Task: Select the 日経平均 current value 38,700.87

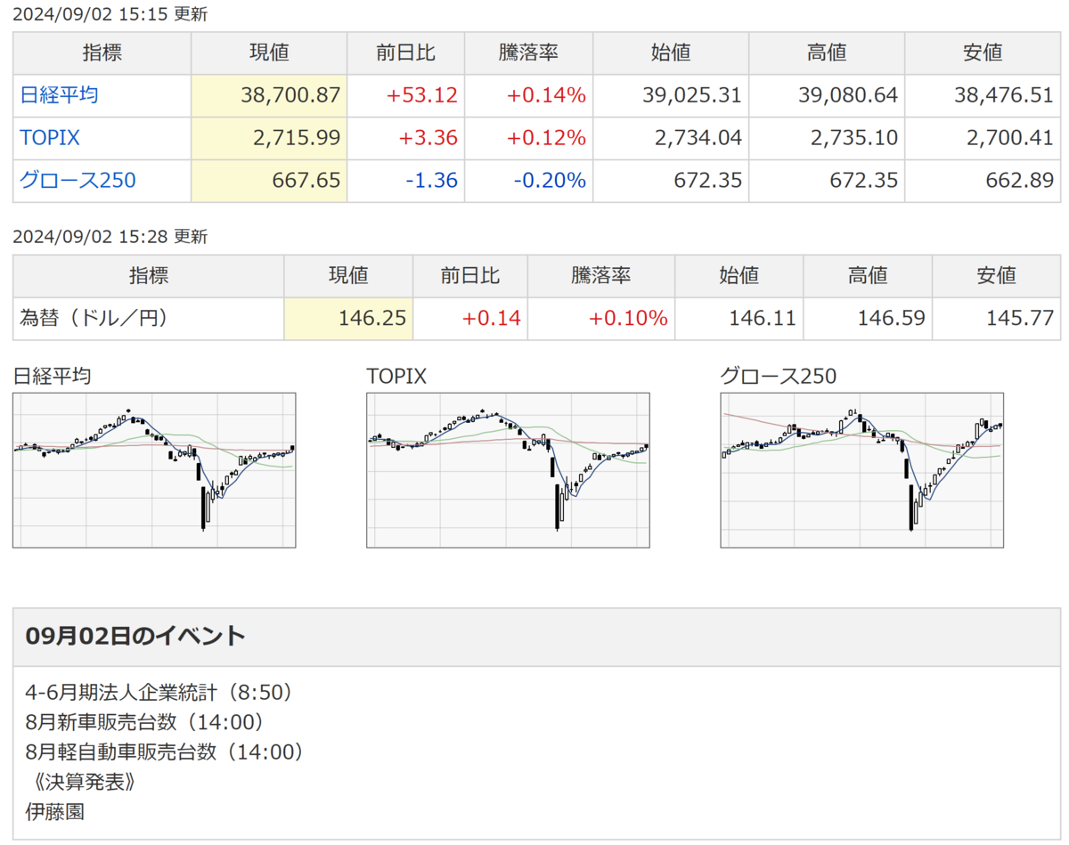Action: pyautogui.click(x=291, y=95)
